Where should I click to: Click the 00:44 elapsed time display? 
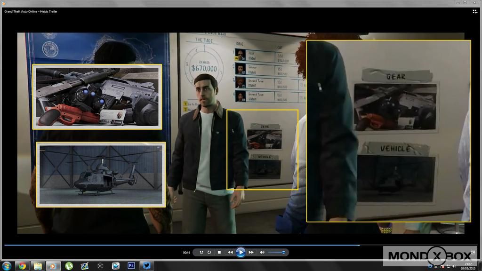186,253
